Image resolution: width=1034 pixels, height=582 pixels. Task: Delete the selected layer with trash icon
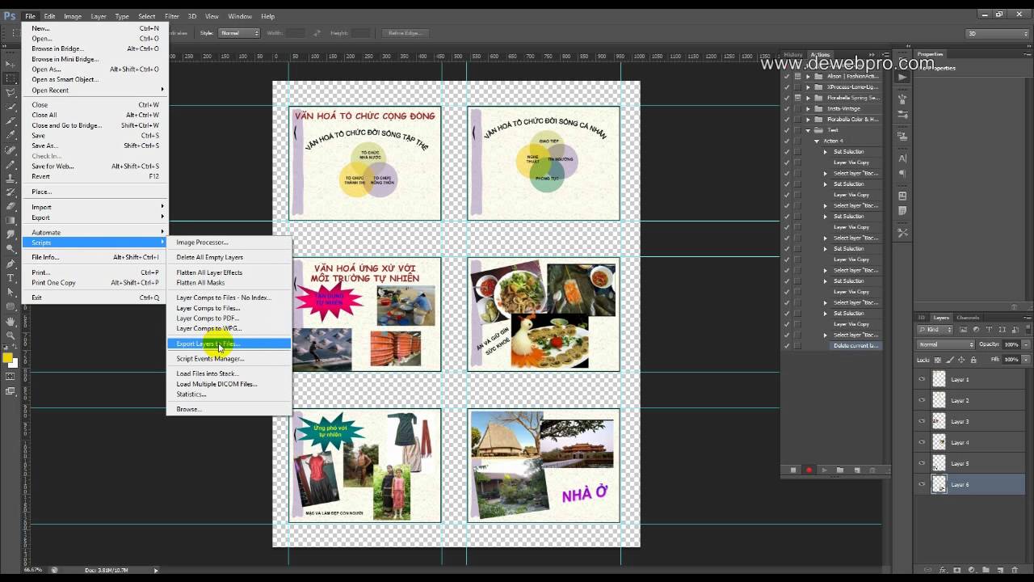tap(1015, 569)
